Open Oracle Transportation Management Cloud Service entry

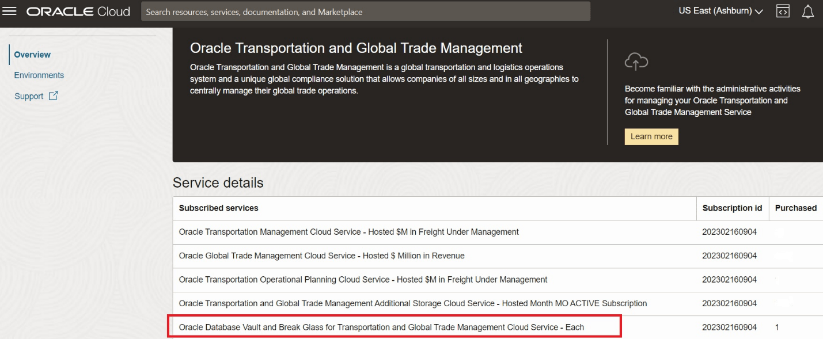(348, 231)
